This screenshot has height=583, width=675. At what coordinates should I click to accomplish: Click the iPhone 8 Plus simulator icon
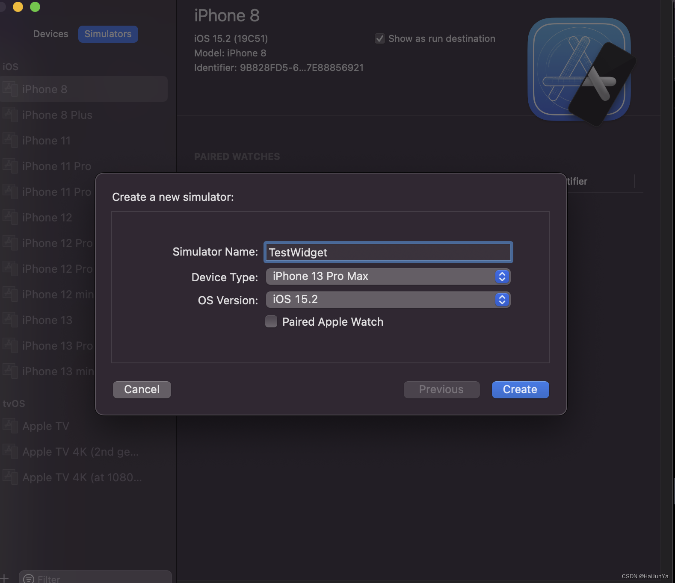pyautogui.click(x=10, y=114)
